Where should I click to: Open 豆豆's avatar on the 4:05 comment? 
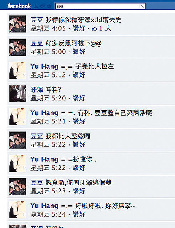[x=17, y=24]
